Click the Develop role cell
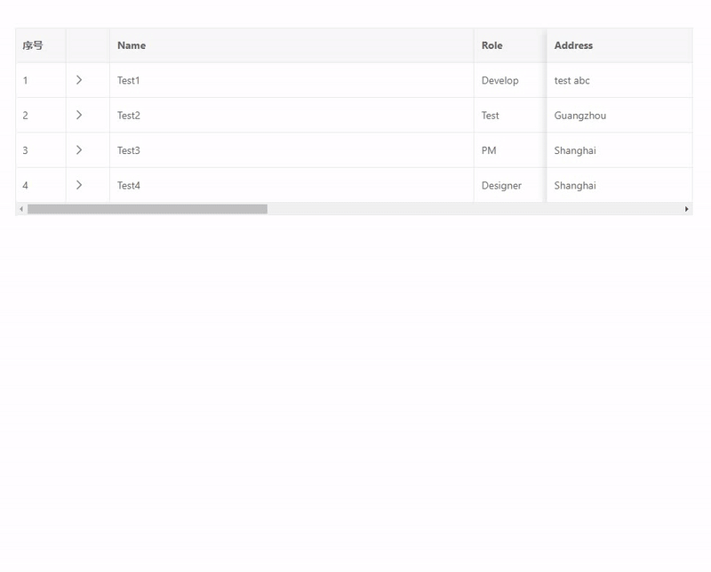 coord(510,80)
